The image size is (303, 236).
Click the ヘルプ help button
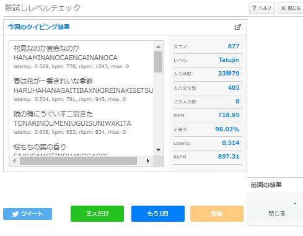coord(262,8)
